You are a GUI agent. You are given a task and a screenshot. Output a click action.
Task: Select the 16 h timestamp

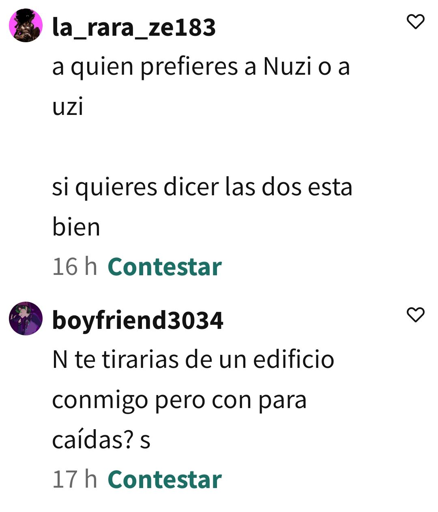pos(75,267)
